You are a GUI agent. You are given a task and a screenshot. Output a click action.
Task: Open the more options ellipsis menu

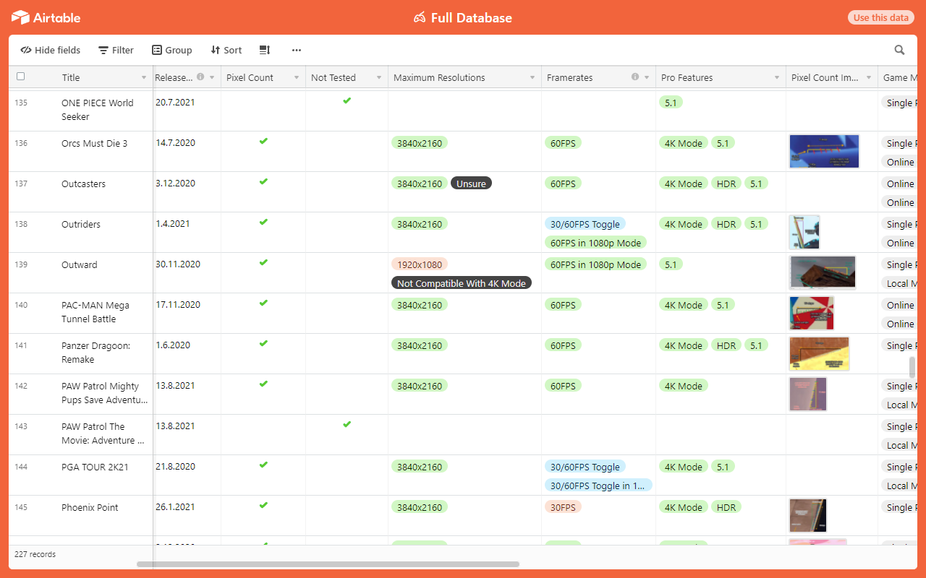pos(296,50)
